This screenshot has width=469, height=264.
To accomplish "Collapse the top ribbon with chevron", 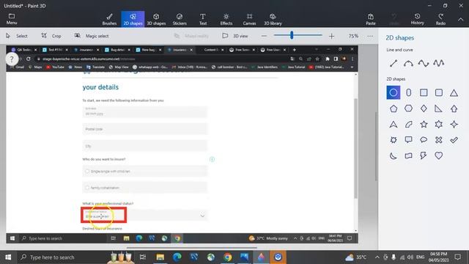I will coord(461,19).
